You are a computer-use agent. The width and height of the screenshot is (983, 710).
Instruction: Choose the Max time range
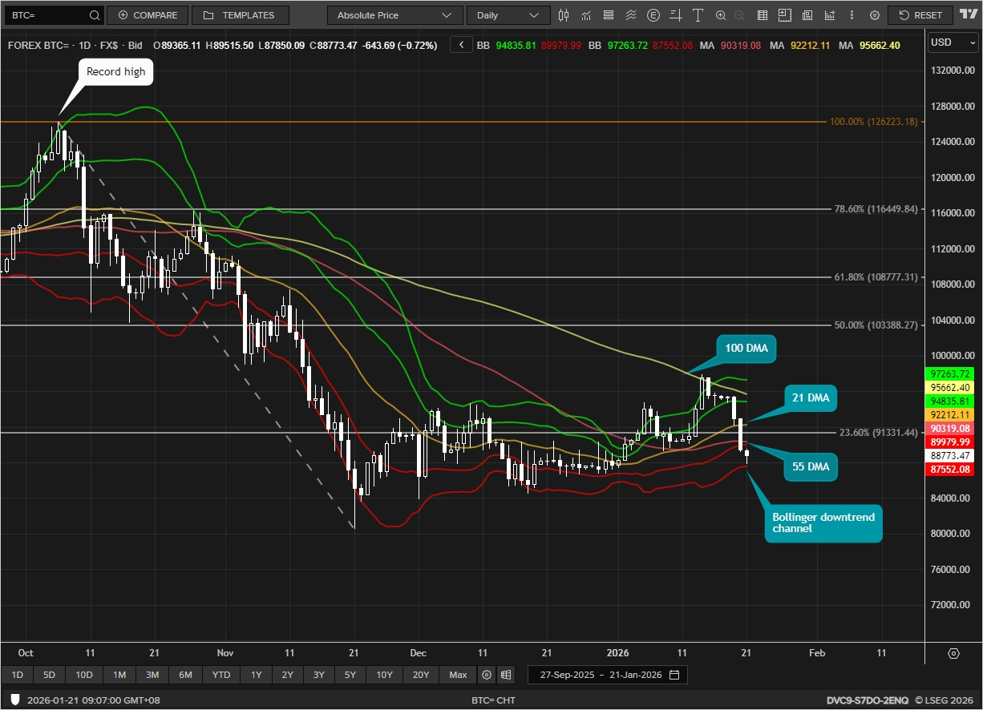click(x=458, y=675)
